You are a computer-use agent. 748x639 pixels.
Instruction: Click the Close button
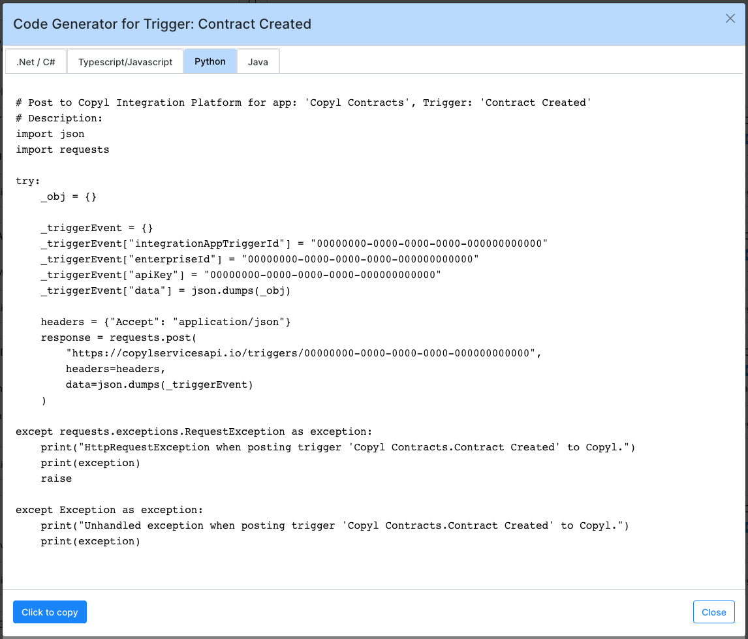(713, 612)
